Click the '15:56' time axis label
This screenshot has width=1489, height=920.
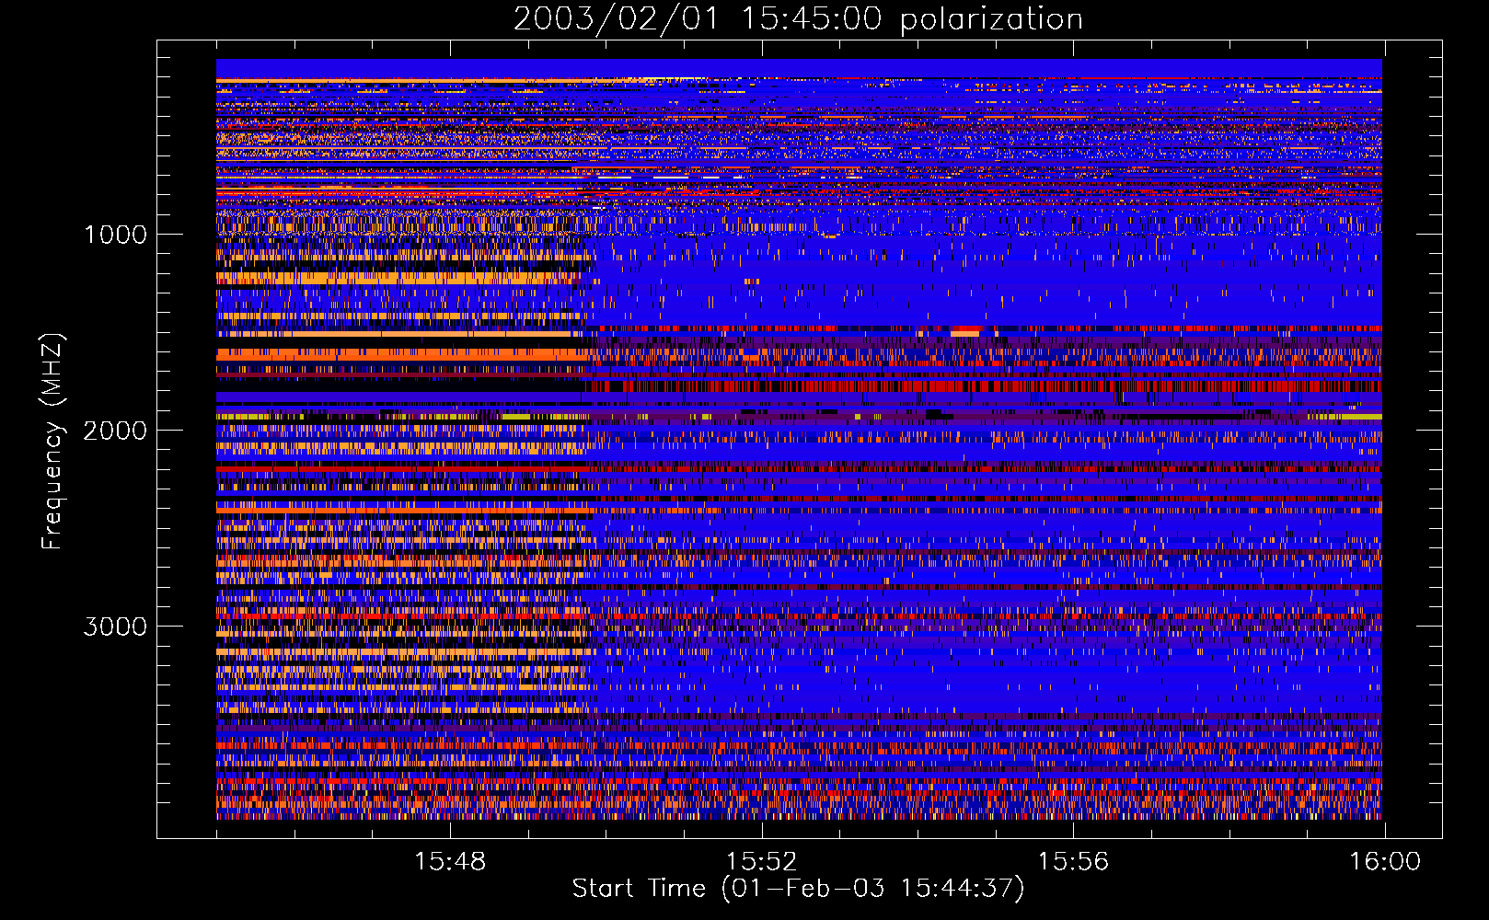point(1074,862)
